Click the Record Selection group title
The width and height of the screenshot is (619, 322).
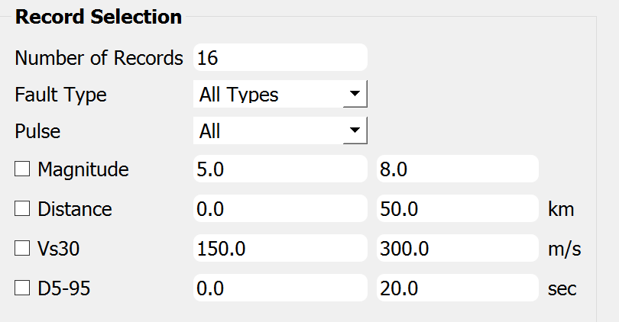pyautogui.click(x=99, y=17)
